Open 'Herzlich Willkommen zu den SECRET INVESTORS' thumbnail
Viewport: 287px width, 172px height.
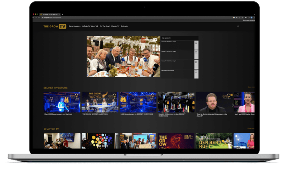coord(176,102)
